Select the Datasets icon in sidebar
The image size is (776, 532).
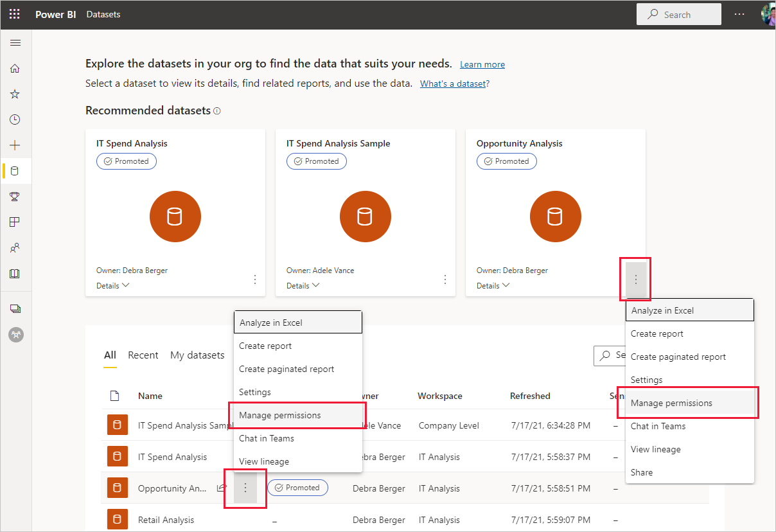click(x=15, y=171)
